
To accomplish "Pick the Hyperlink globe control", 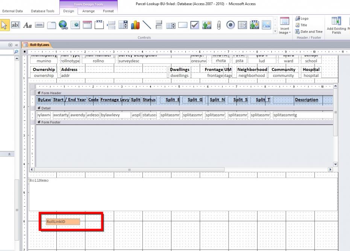I will tap(63, 25).
